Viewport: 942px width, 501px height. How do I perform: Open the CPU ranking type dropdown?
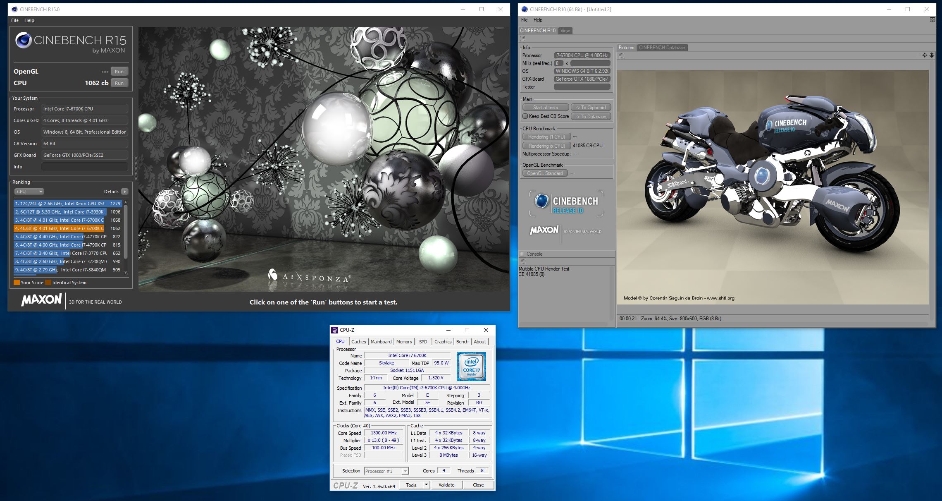(29, 192)
